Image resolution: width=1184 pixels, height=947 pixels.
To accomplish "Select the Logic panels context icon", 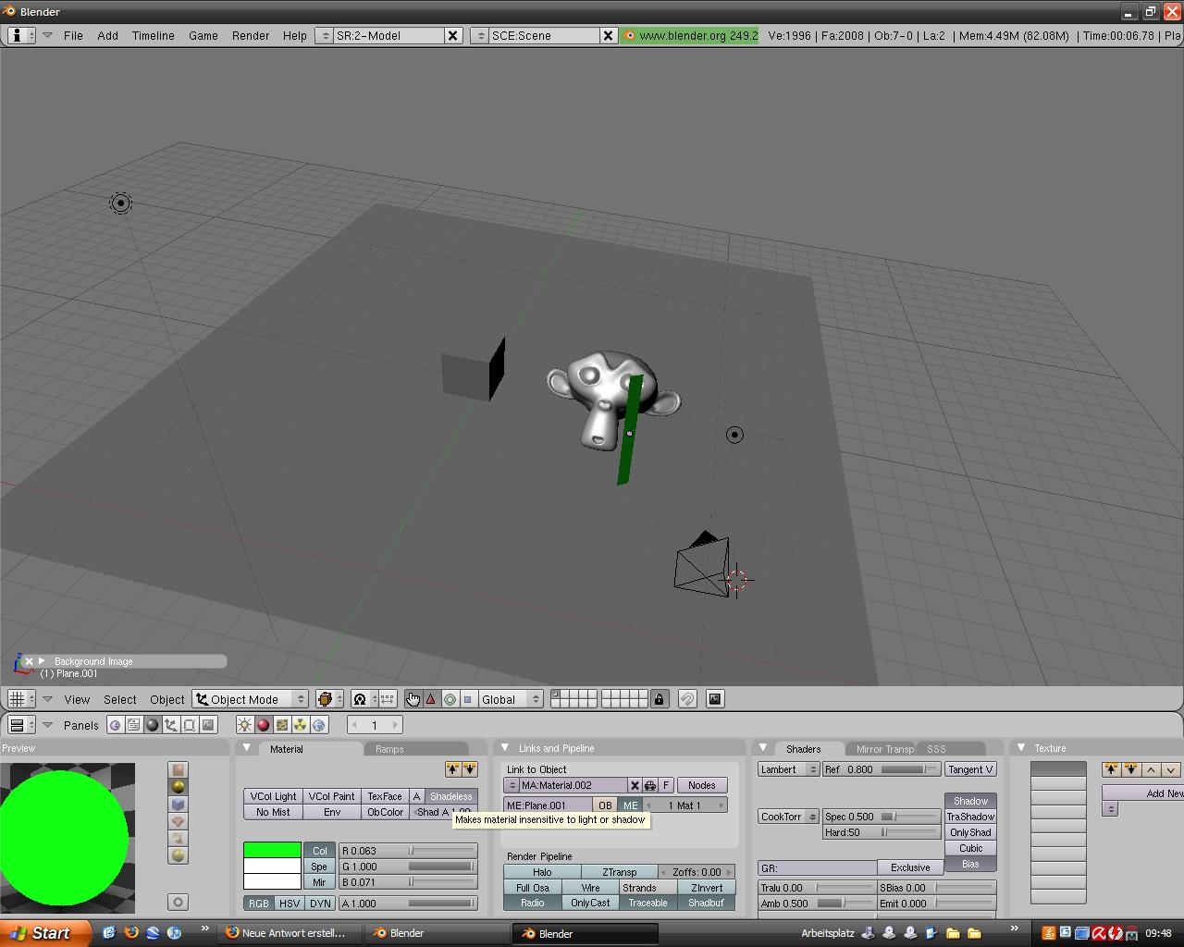I will pos(116,725).
